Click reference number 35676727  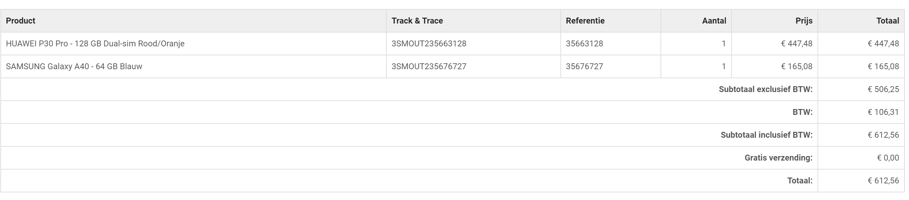[584, 66]
